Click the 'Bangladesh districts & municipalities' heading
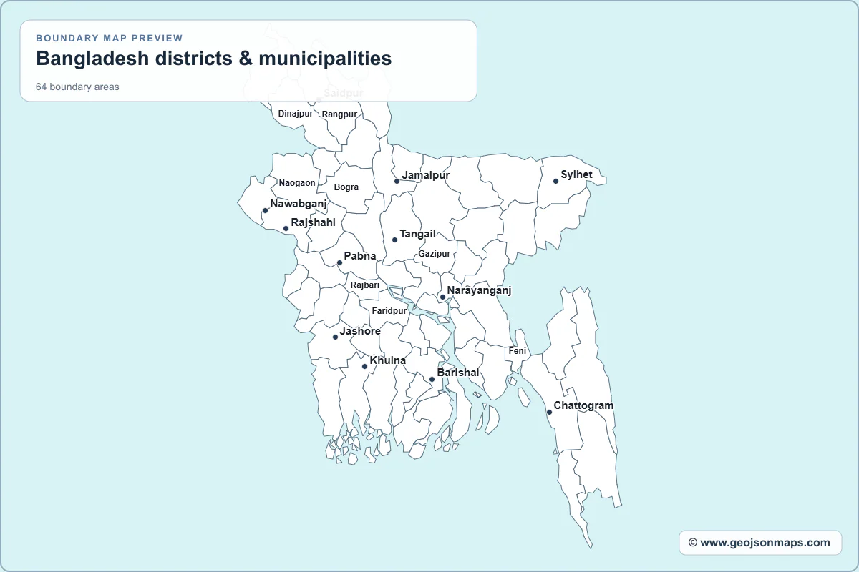This screenshot has width=859, height=572. tap(214, 59)
